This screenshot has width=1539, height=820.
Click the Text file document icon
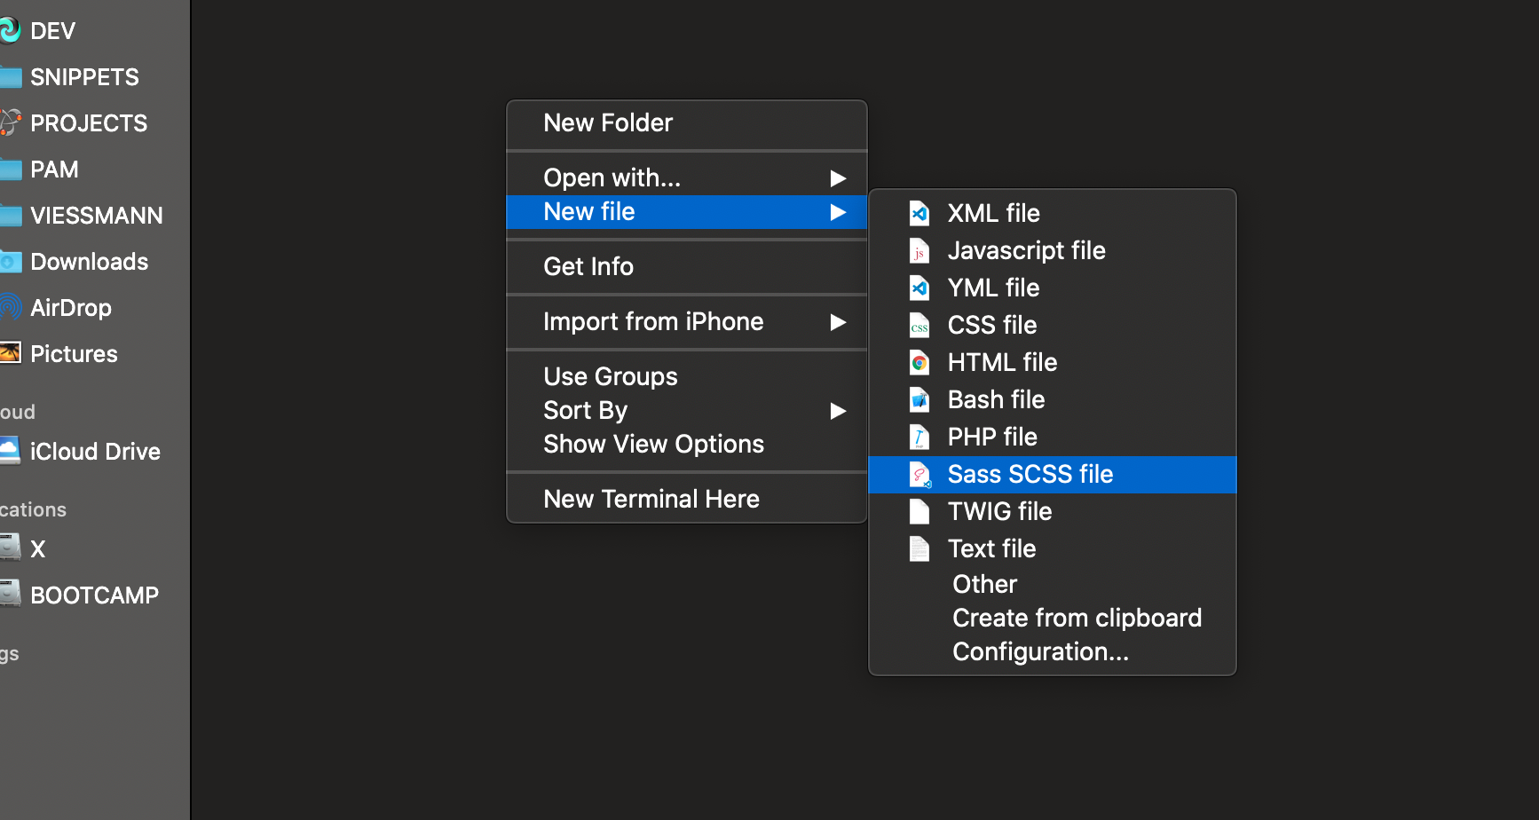(919, 549)
